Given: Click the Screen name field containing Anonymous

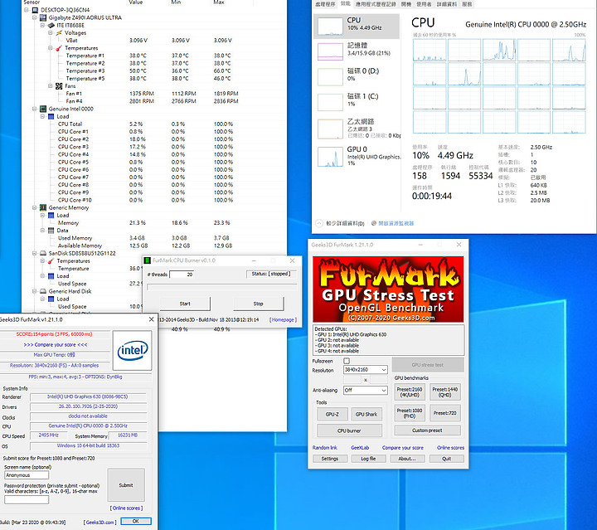Looking at the screenshot, I should 27,475.
